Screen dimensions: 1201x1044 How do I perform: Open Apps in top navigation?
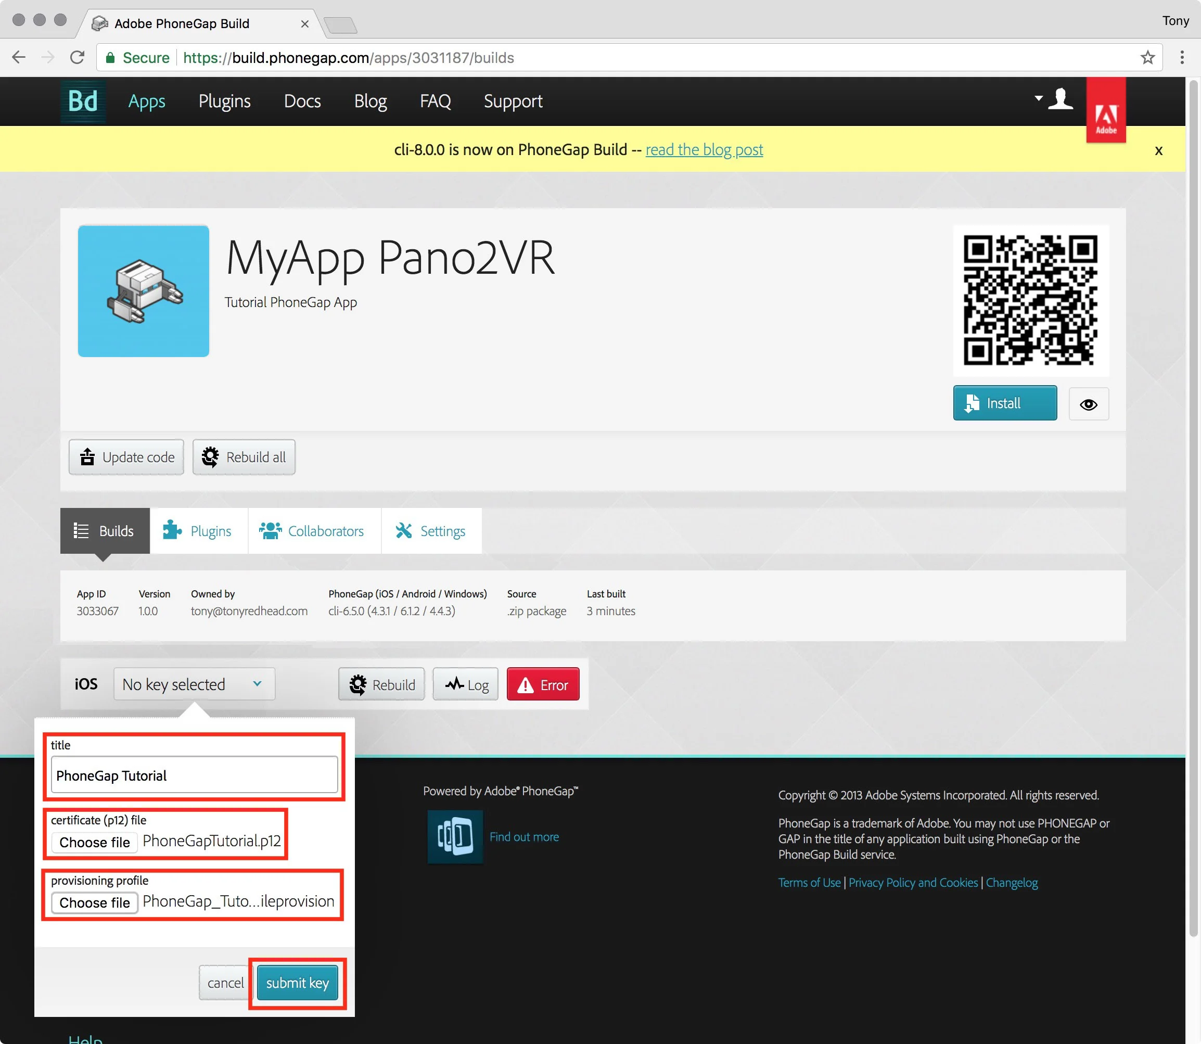[x=147, y=101]
